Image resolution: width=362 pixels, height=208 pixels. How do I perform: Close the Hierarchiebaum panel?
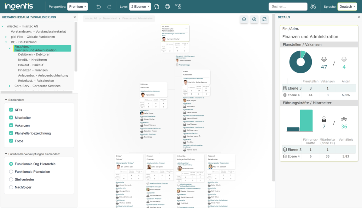(x=75, y=17)
